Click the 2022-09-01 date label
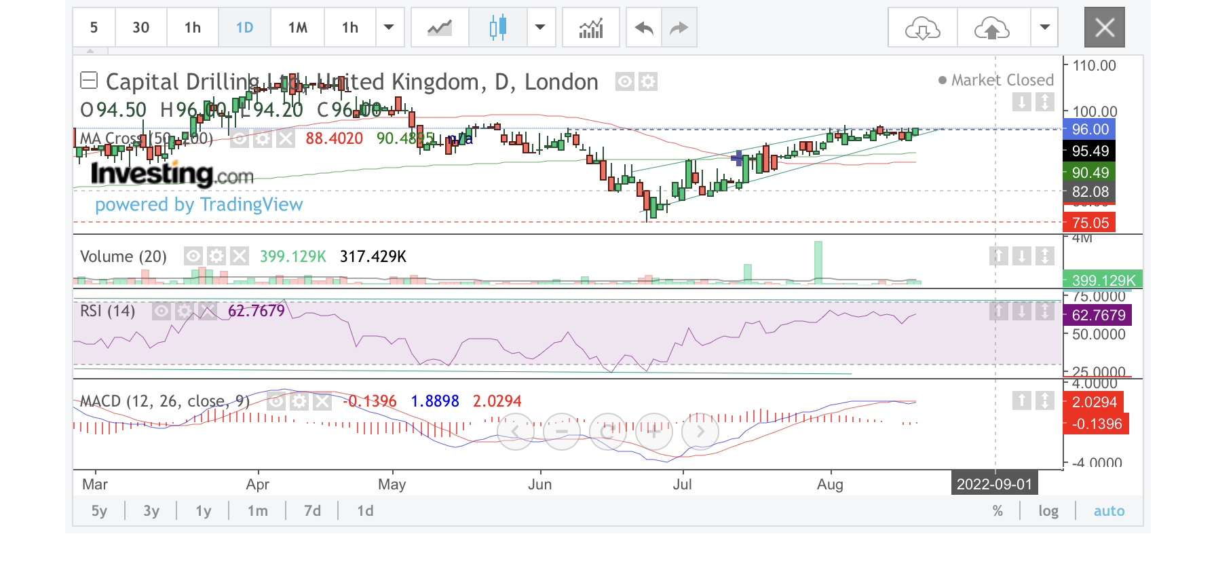 coord(994,484)
